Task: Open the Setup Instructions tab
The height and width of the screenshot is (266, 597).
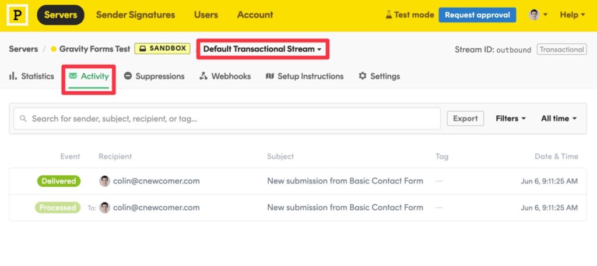Action: [304, 76]
